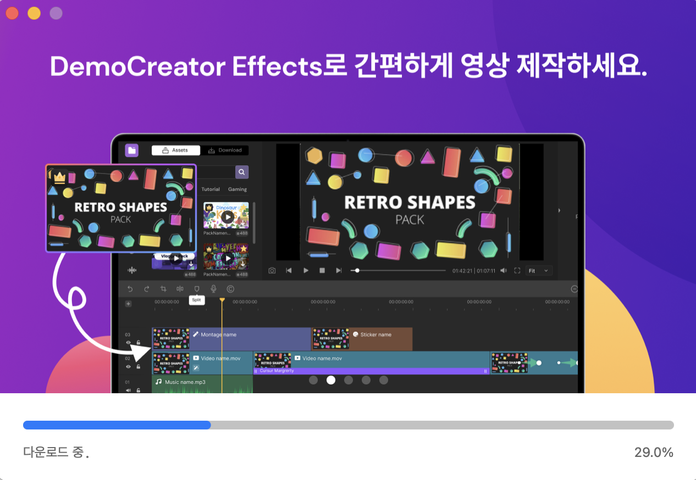Click the split clip icon beside crop
Screen dimensions: 696x480
coord(180,289)
